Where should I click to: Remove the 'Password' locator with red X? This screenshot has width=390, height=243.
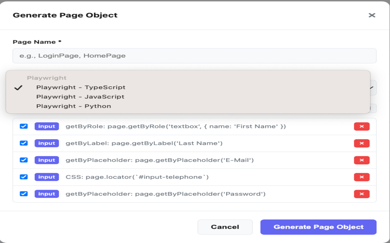[x=362, y=194]
